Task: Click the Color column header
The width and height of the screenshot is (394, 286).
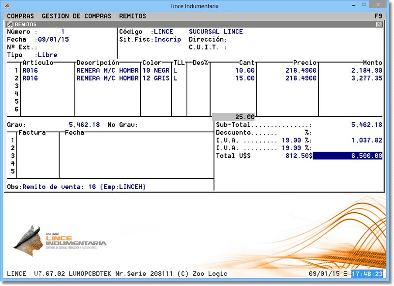Action: coord(152,63)
